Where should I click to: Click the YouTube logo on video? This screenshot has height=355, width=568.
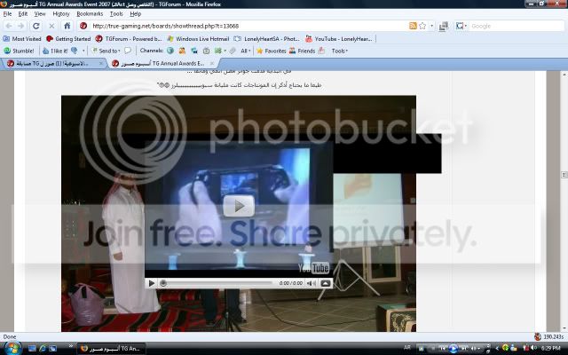[313, 268]
